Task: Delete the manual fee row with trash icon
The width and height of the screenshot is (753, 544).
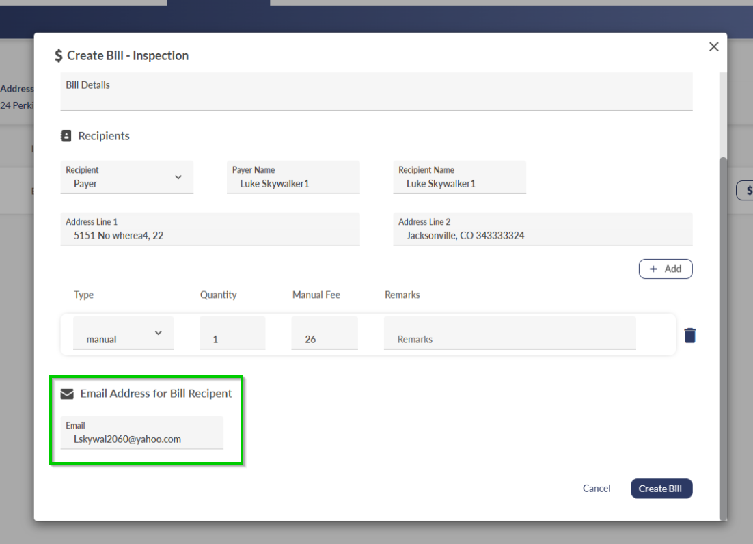Action: click(690, 336)
